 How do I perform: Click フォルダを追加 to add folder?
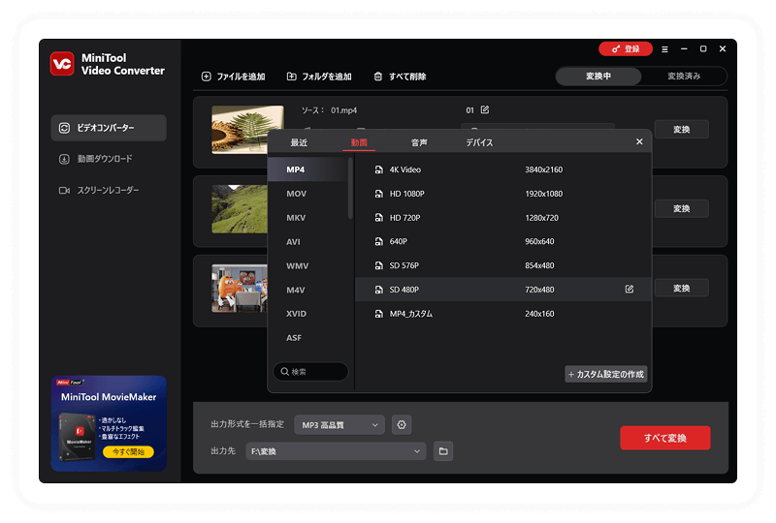pyautogui.click(x=319, y=77)
